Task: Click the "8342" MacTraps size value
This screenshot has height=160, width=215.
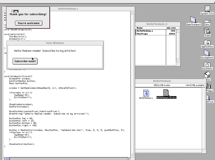Action: tap(172, 34)
